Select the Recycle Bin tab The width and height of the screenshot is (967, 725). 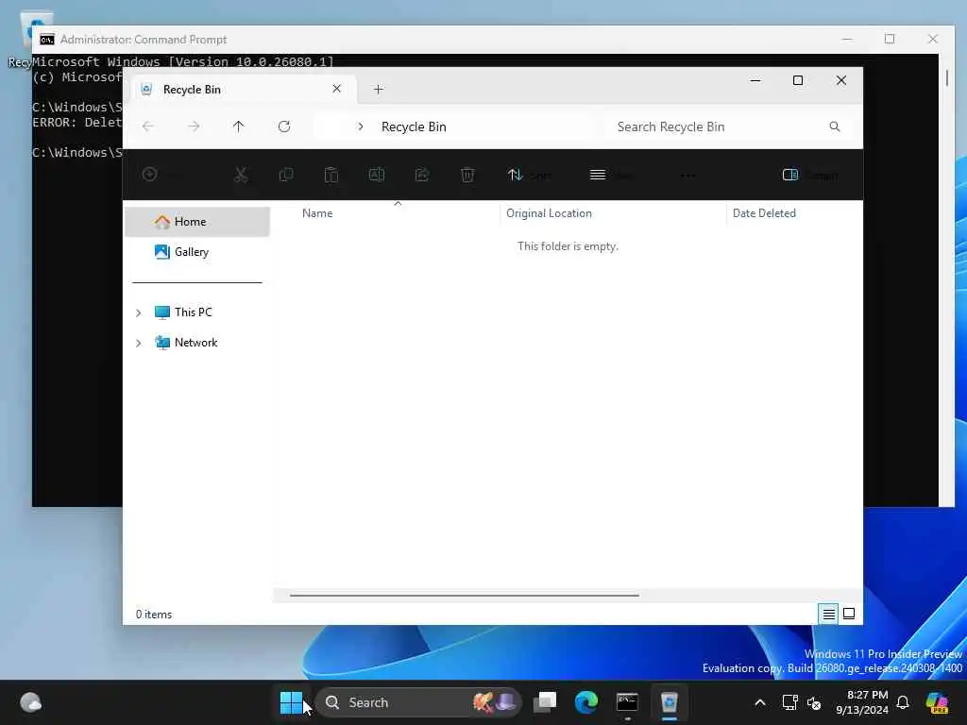tap(244, 90)
